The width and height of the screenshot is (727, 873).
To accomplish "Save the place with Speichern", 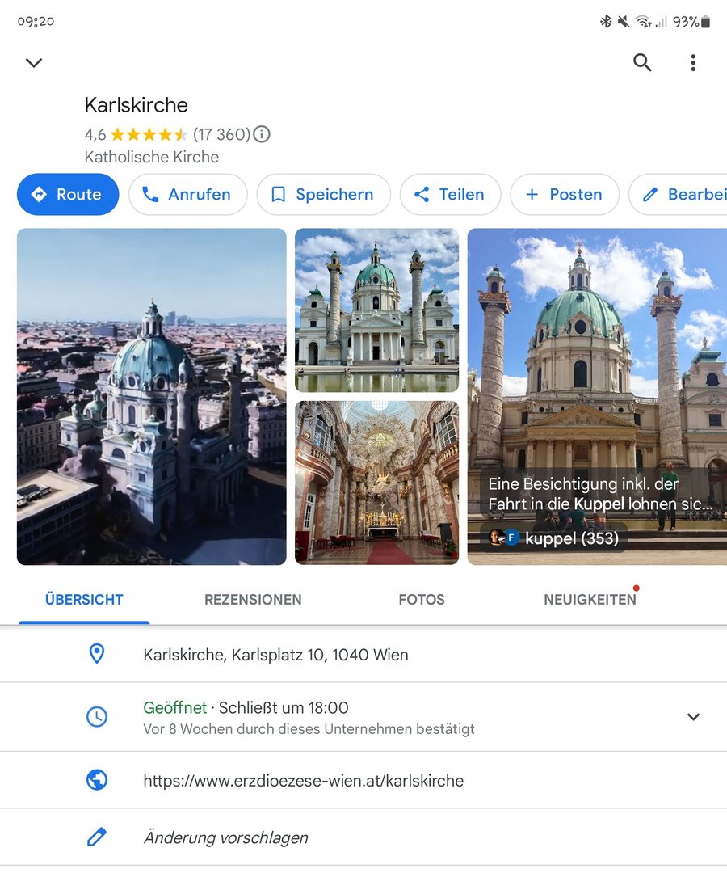I will pos(323,195).
